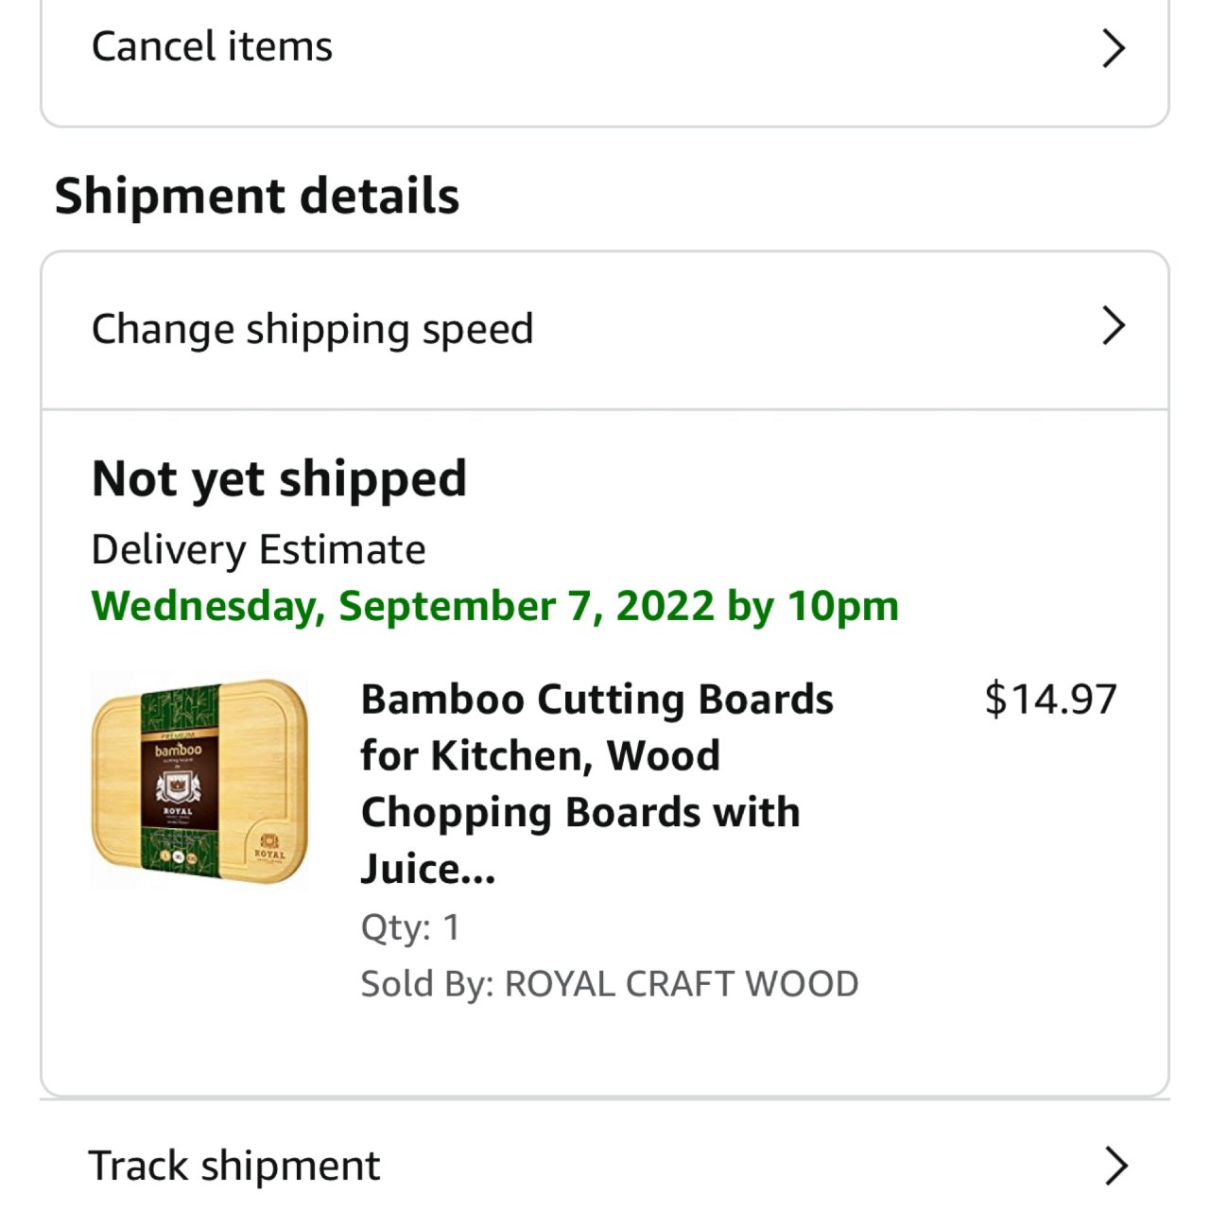Open the Track shipment chevron arrow

click(x=1115, y=1166)
